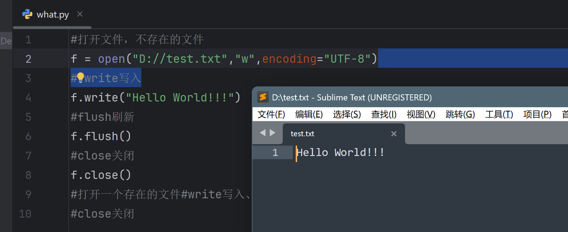Open the 查找(I) menu in Sublime Text
The width and height of the screenshot is (568, 232).
[x=384, y=114]
